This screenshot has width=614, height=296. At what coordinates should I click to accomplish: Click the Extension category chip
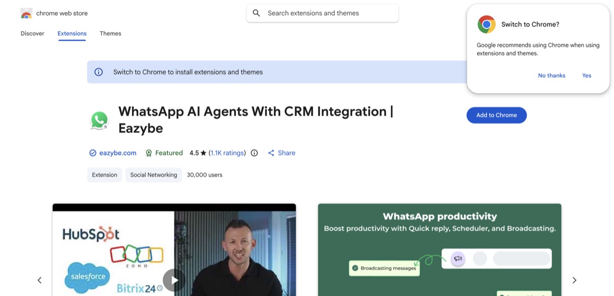(104, 175)
